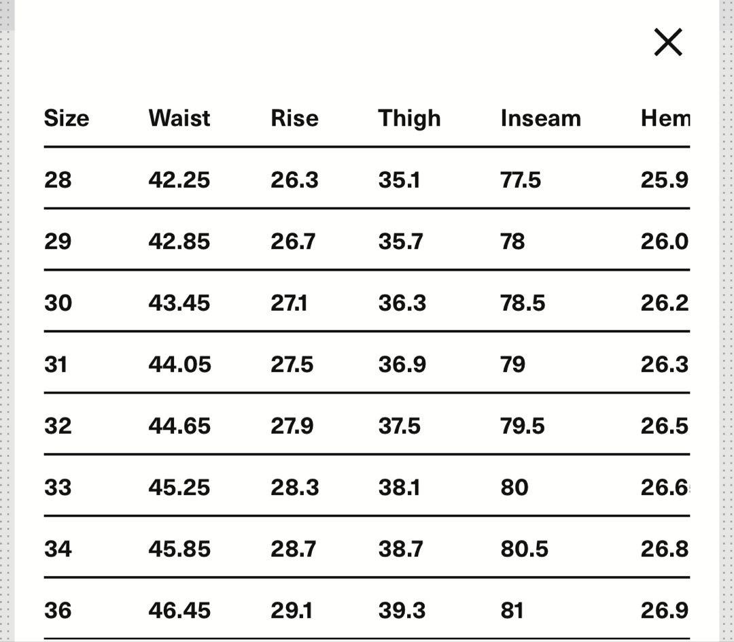Click the Waist column header
Image resolution: width=734 pixels, height=642 pixels.
click(179, 118)
